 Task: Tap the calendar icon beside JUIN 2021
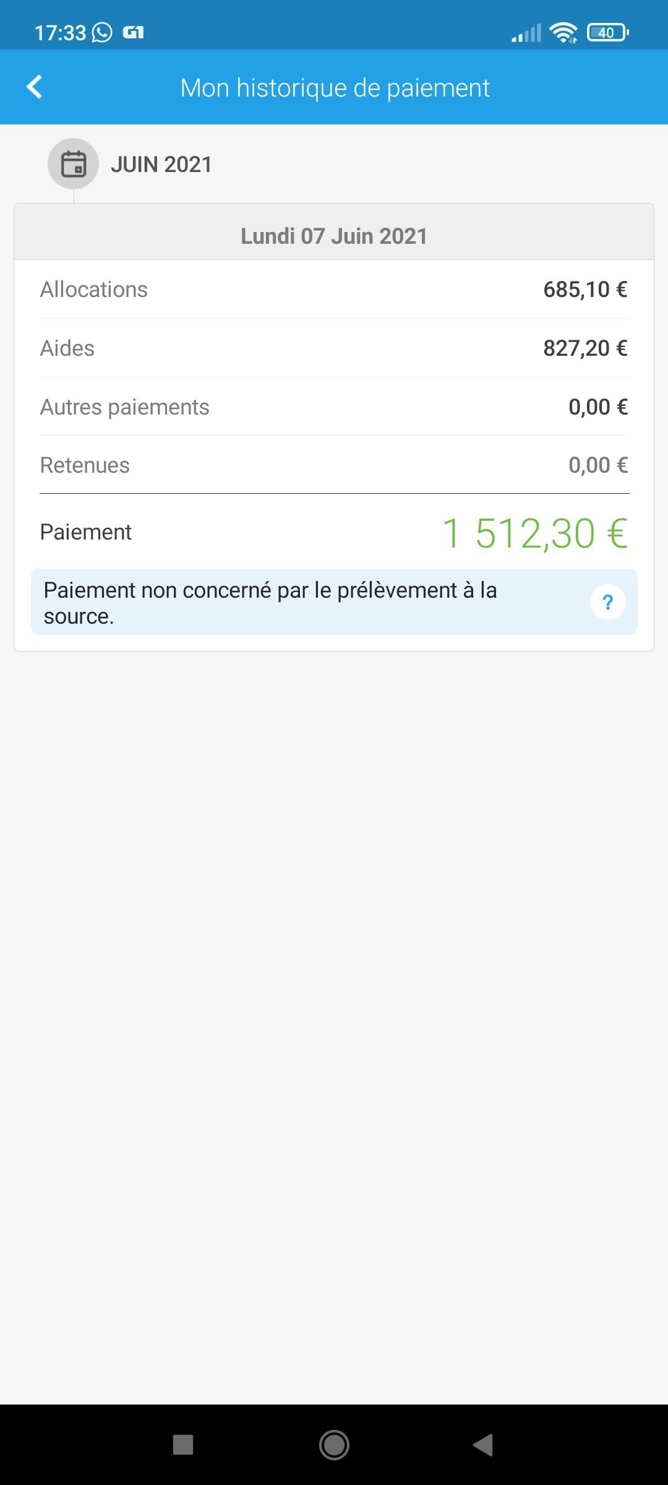click(x=74, y=164)
